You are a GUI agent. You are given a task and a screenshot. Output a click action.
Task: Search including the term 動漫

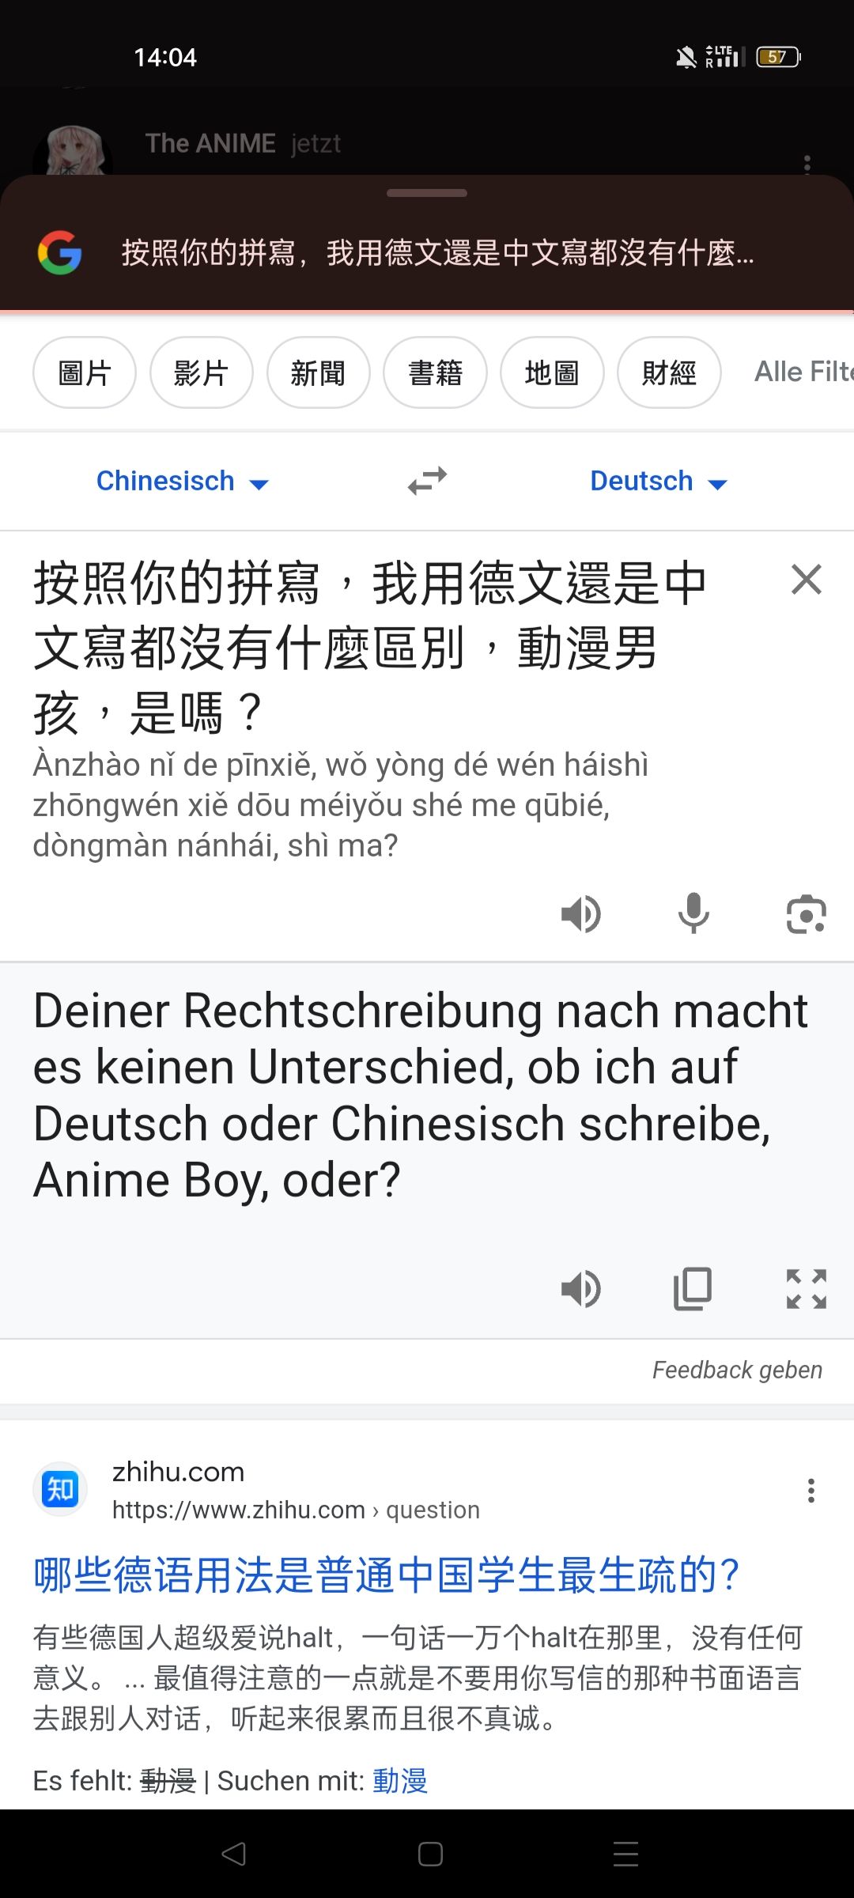(x=400, y=1781)
